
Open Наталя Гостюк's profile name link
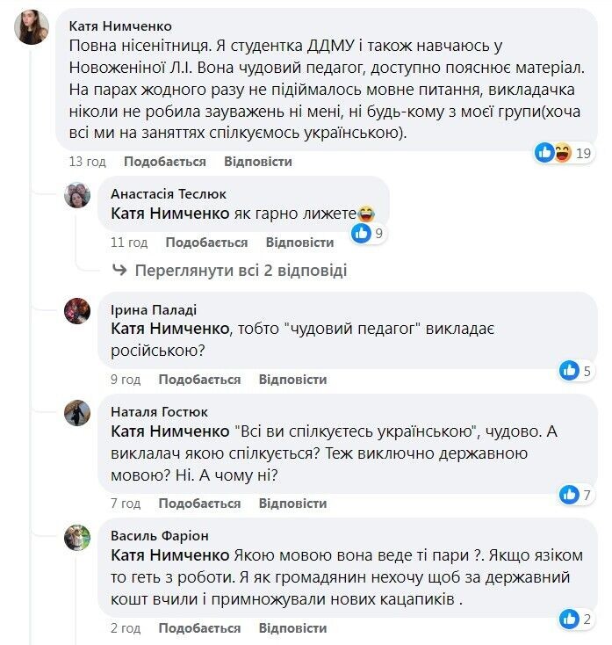click(x=160, y=411)
